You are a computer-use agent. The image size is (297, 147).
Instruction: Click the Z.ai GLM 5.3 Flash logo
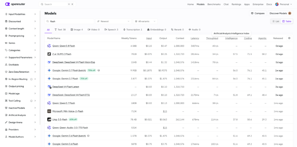pos(49,54)
